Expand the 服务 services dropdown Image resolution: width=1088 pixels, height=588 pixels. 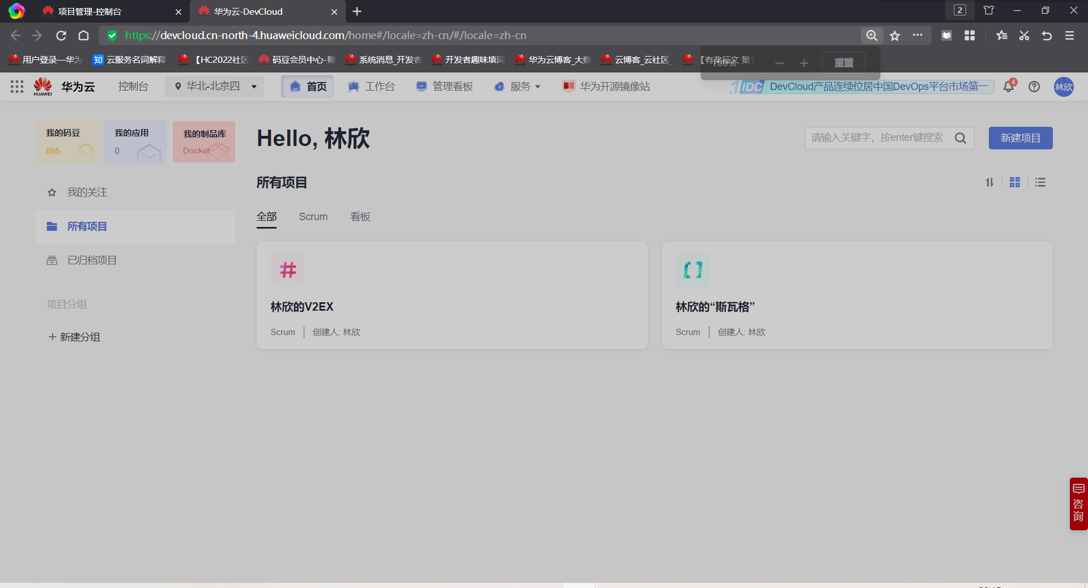coord(517,87)
